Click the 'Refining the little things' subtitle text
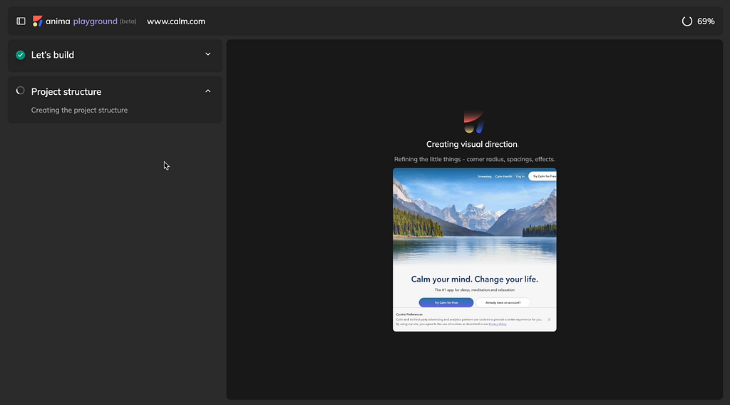The width and height of the screenshot is (730, 405). click(x=474, y=159)
